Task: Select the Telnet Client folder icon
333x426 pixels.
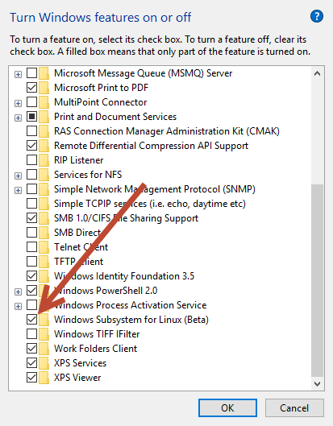Action: coord(44,247)
